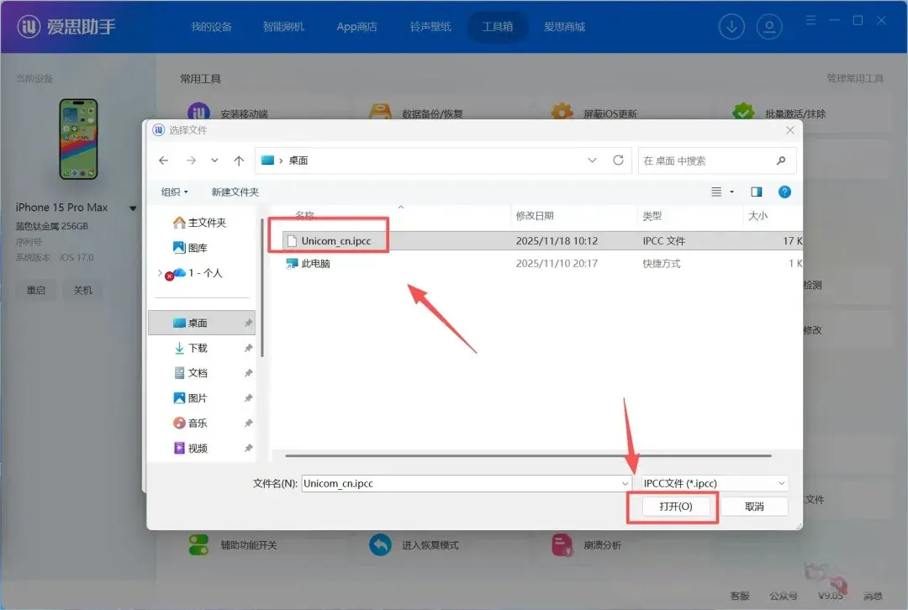This screenshot has width=908, height=610.
Task: Open 铃声壁纸 tab in 爱思助手
Action: click(x=430, y=27)
